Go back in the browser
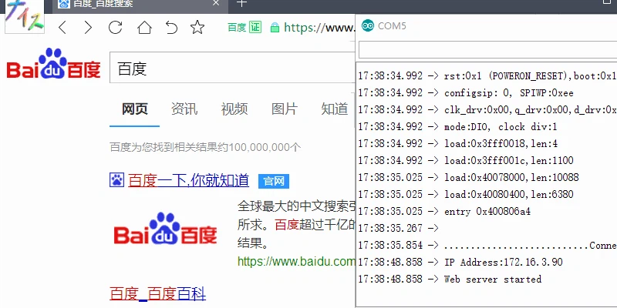Viewport: 617px width, 308px height. coord(62,28)
